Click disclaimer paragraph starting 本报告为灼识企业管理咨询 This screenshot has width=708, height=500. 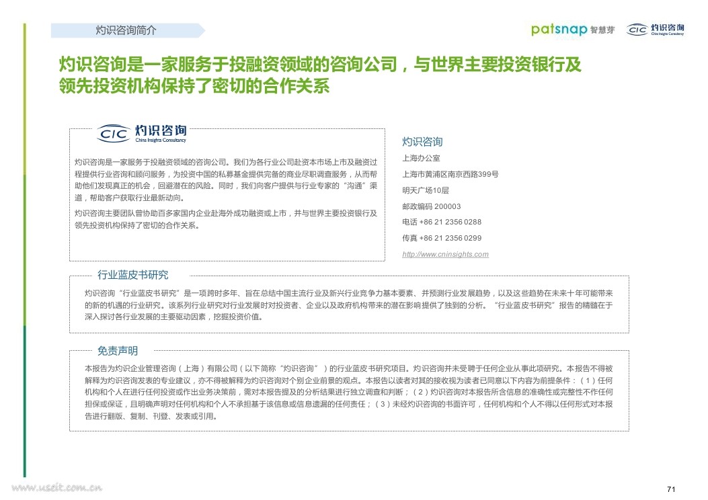[x=348, y=392]
